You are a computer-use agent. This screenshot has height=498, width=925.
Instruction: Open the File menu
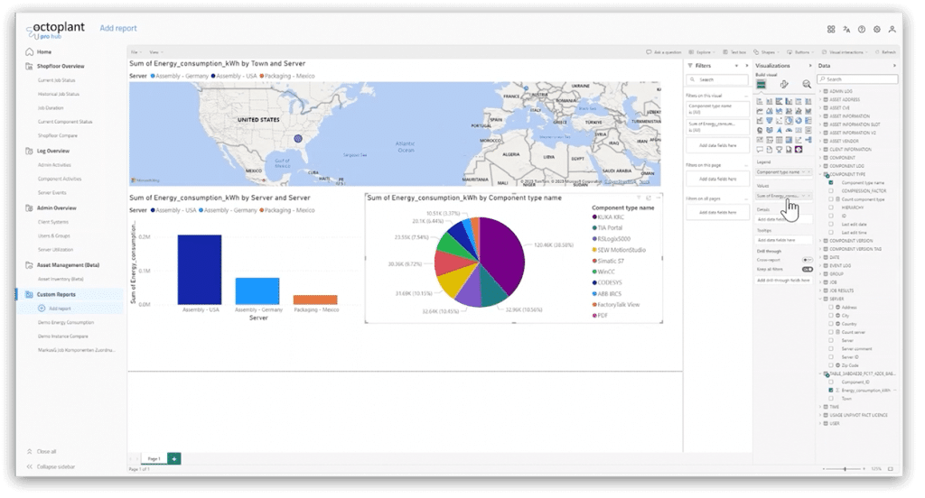135,52
